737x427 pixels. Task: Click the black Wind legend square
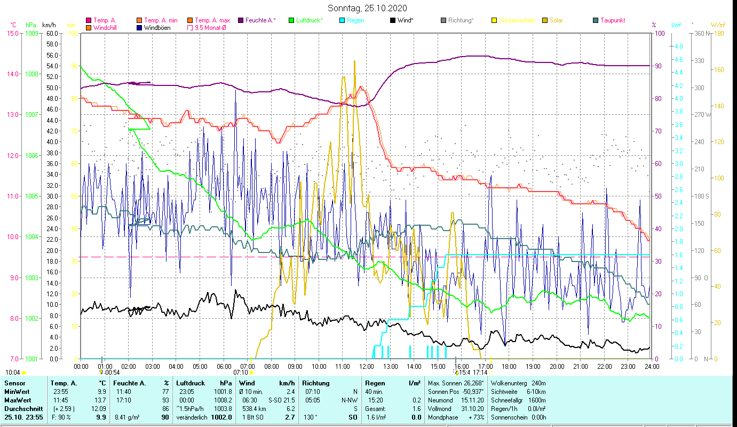tap(393, 21)
